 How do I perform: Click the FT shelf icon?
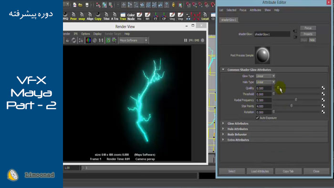tap(156, 16)
